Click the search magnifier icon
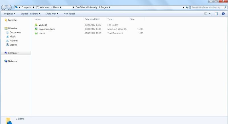Image resolution: width=228 pixels, height=124 pixels. 225,7
